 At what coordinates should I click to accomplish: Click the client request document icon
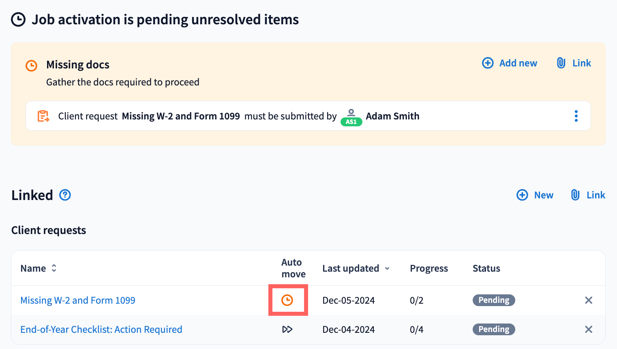click(x=43, y=116)
